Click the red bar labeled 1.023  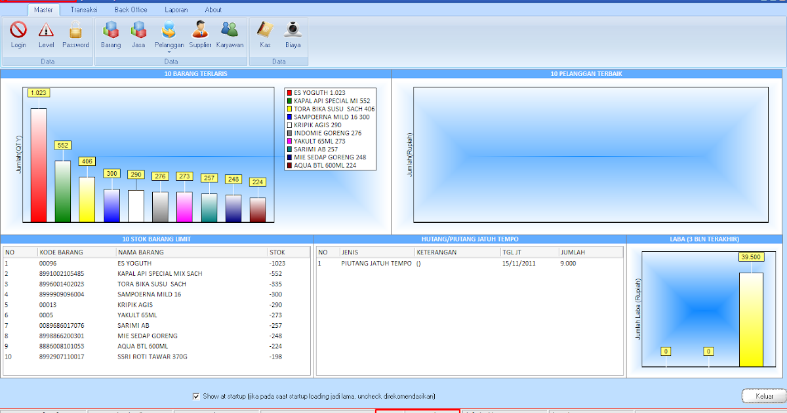point(39,165)
